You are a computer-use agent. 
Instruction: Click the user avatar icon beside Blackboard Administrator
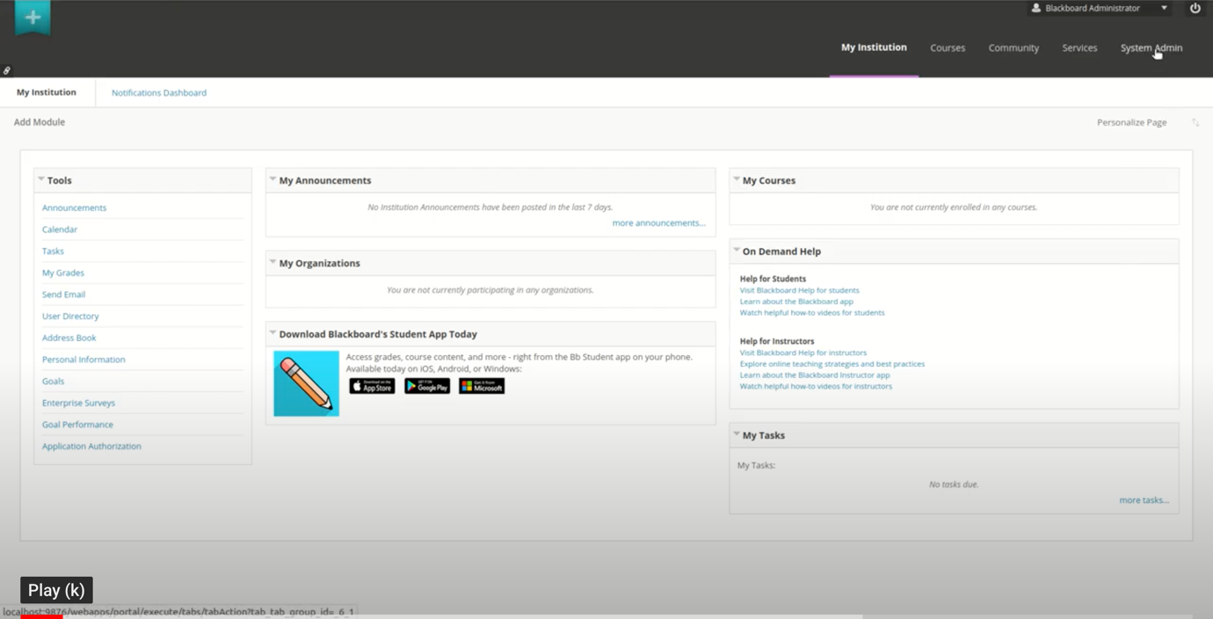click(1036, 8)
